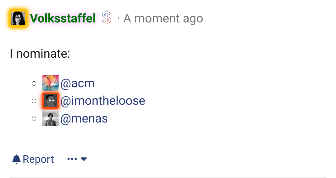Image resolution: width=336 pixels, height=178 pixels.
Task: Click the separator dot before the timestamp
Action: tap(119, 19)
